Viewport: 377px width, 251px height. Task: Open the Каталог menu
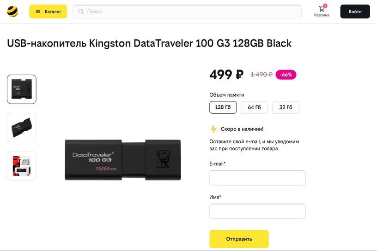[48, 12]
